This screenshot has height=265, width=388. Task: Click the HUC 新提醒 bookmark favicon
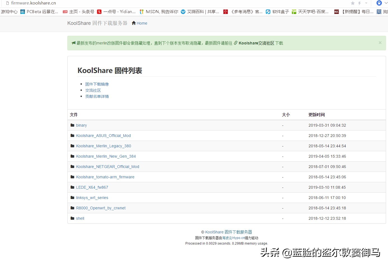pyautogui.click(x=337, y=12)
